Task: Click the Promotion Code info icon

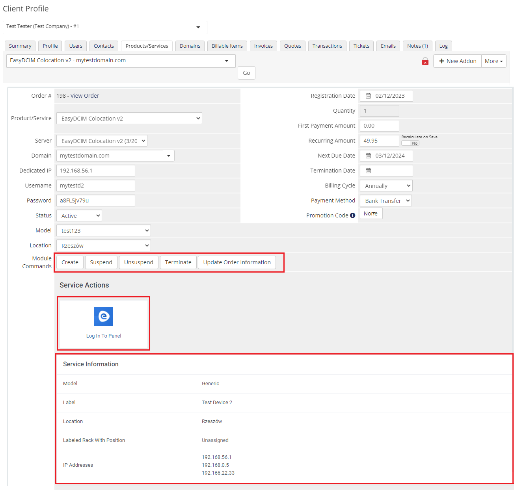Action: pyautogui.click(x=352, y=215)
